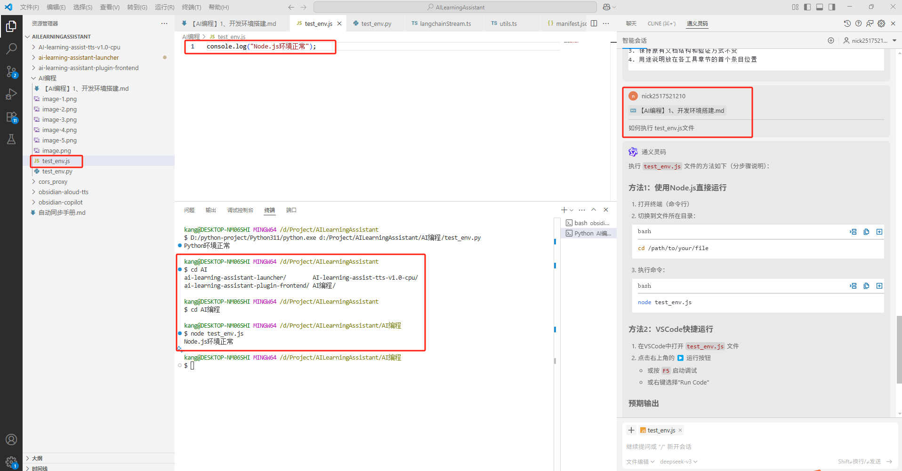Open the Extensions view icon
902x471 pixels.
pos(11,117)
